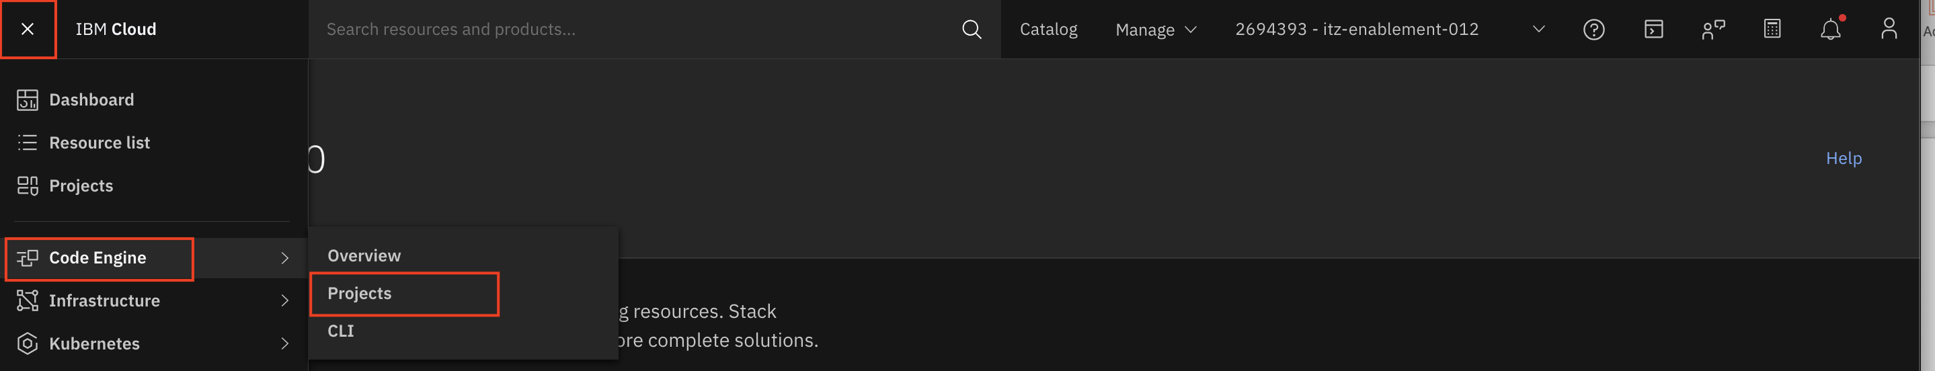Image resolution: width=1935 pixels, height=371 pixels.
Task: Expand the Infrastructure submenu chevron
Action: point(284,300)
